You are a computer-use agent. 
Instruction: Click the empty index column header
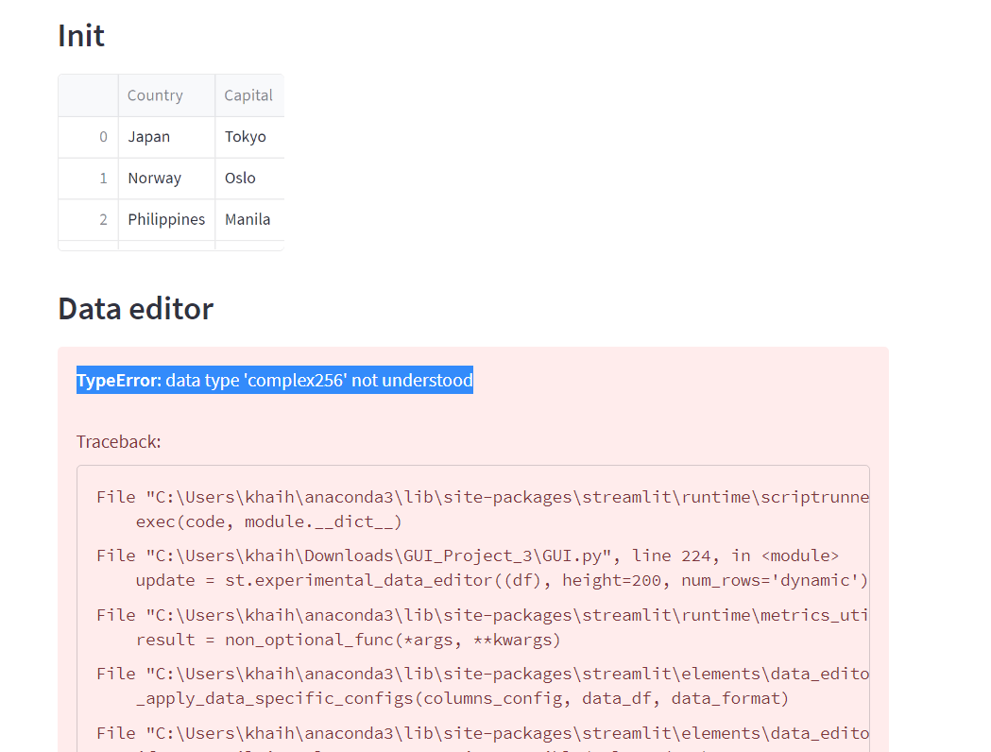(89, 95)
